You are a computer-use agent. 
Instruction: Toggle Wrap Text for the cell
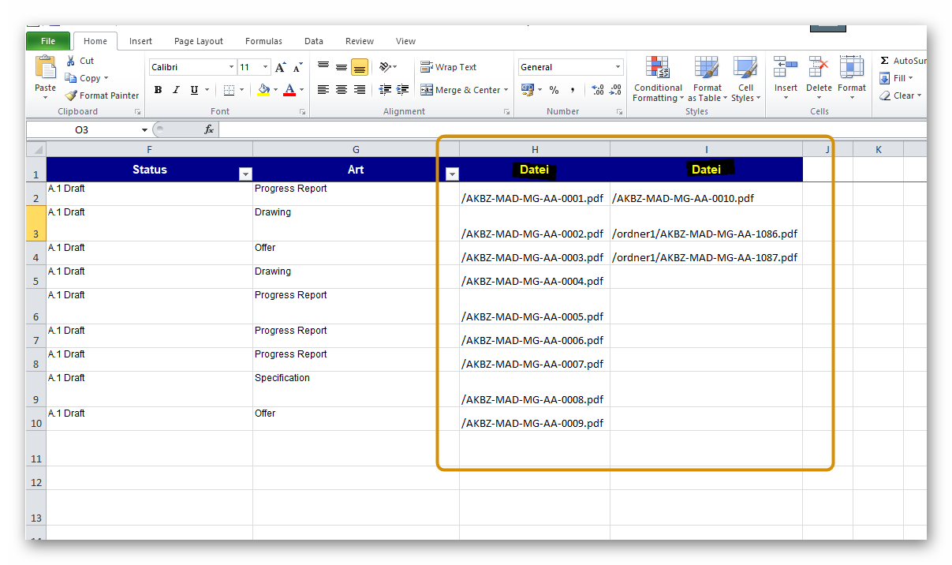(x=448, y=67)
